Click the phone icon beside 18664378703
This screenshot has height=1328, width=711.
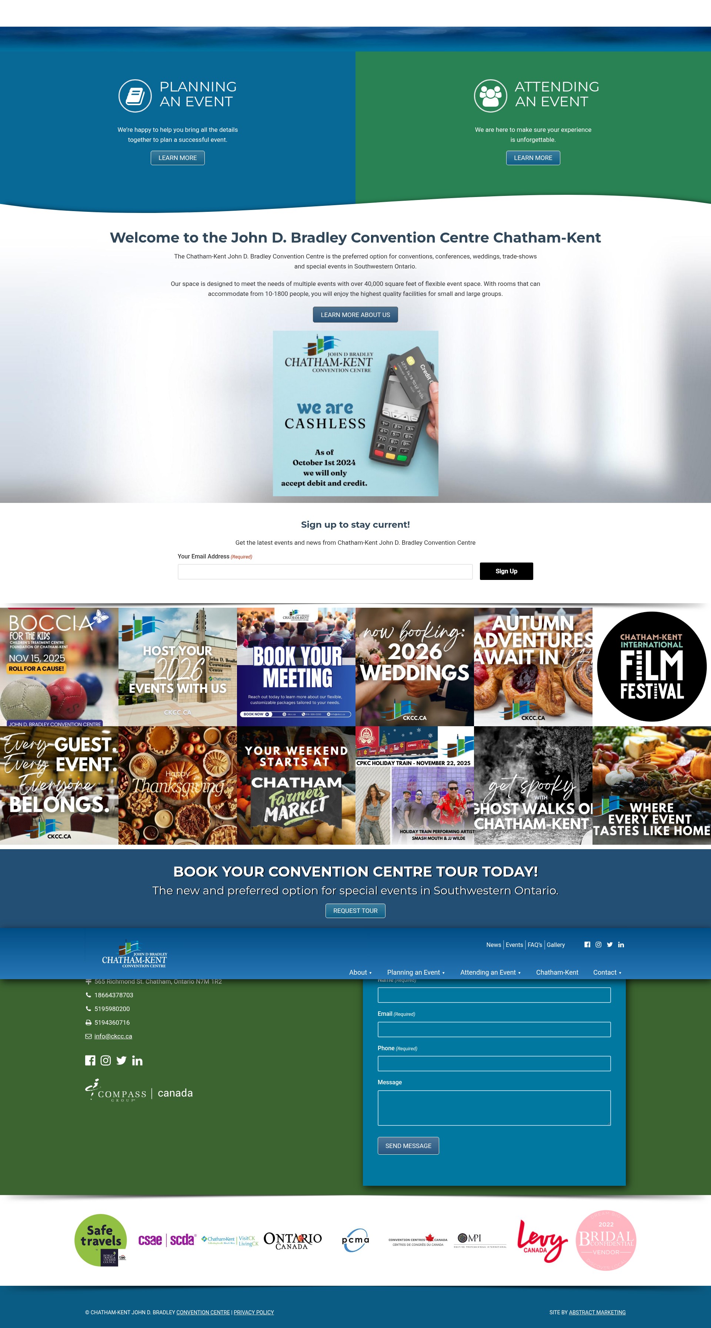[88, 995]
